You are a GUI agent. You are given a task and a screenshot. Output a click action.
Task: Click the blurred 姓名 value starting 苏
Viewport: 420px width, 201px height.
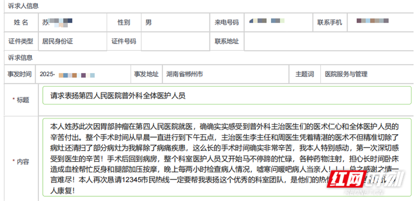[x=57, y=23]
